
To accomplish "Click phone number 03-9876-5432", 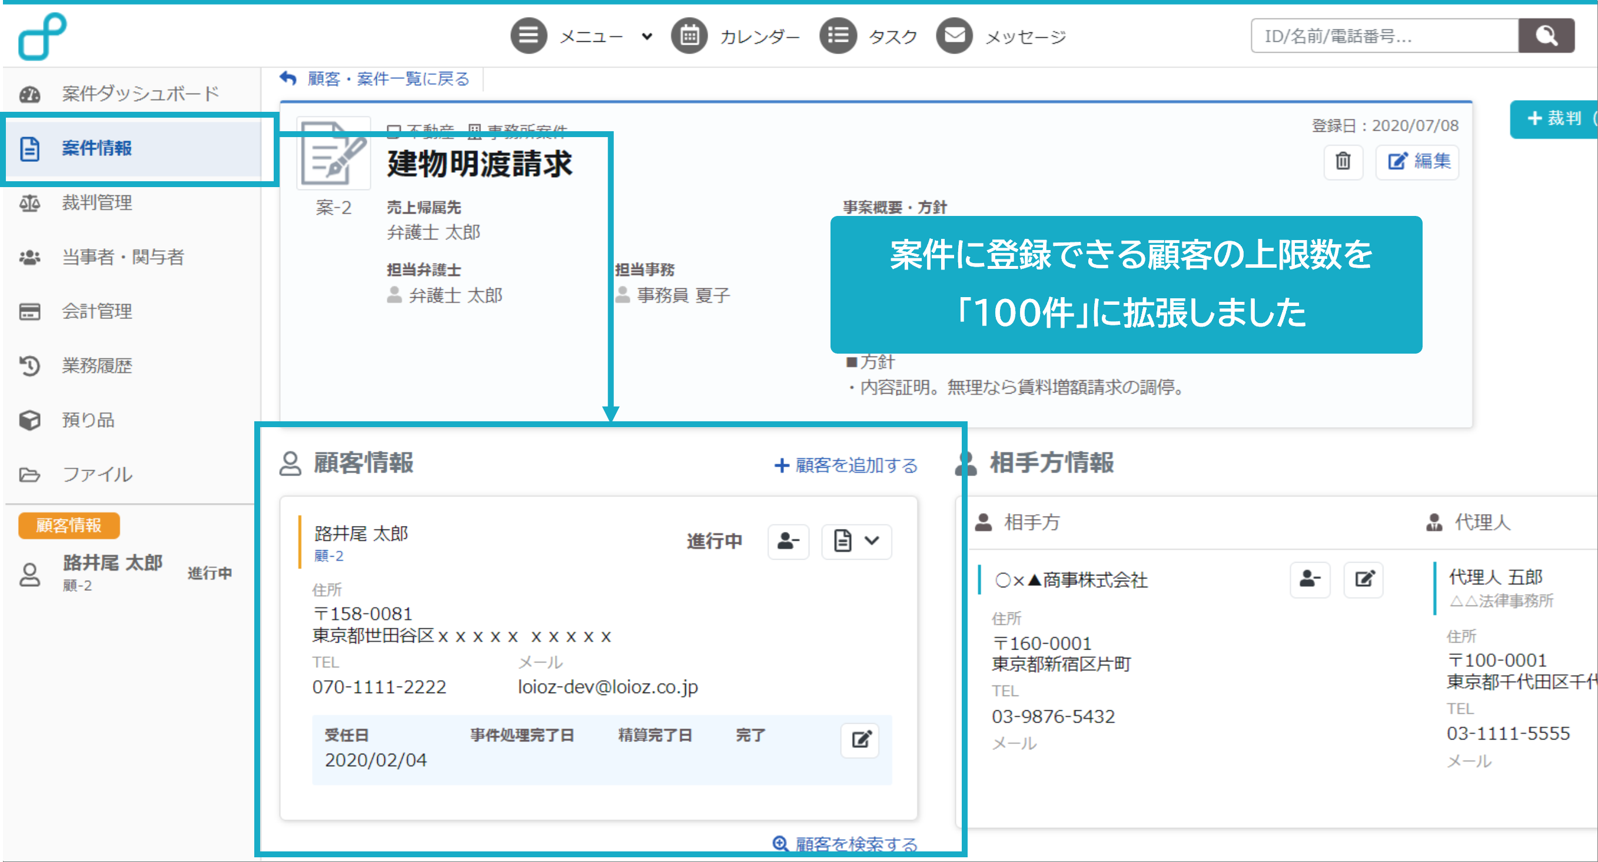I will click(x=1053, y=716).
